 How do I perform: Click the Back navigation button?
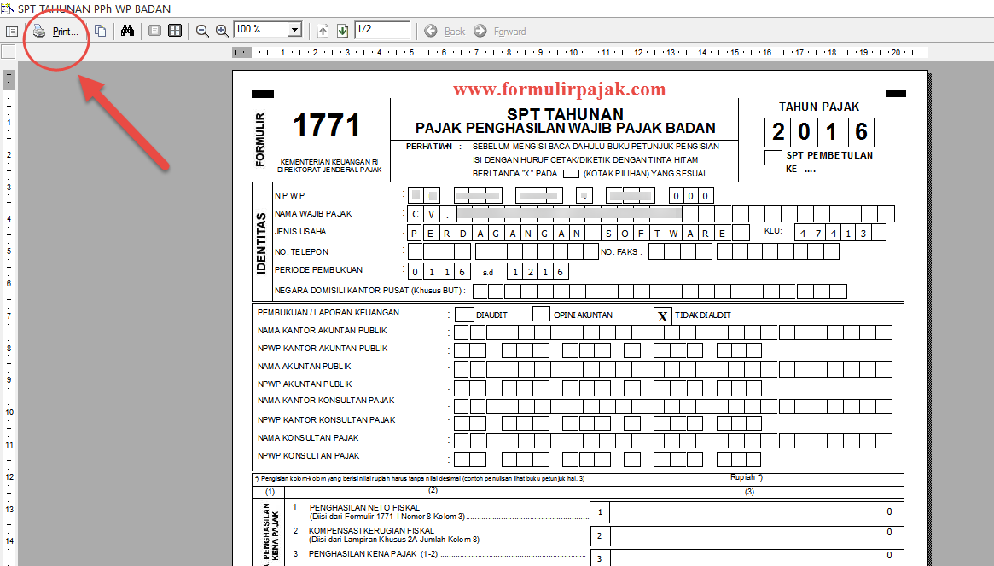(445, 31)
